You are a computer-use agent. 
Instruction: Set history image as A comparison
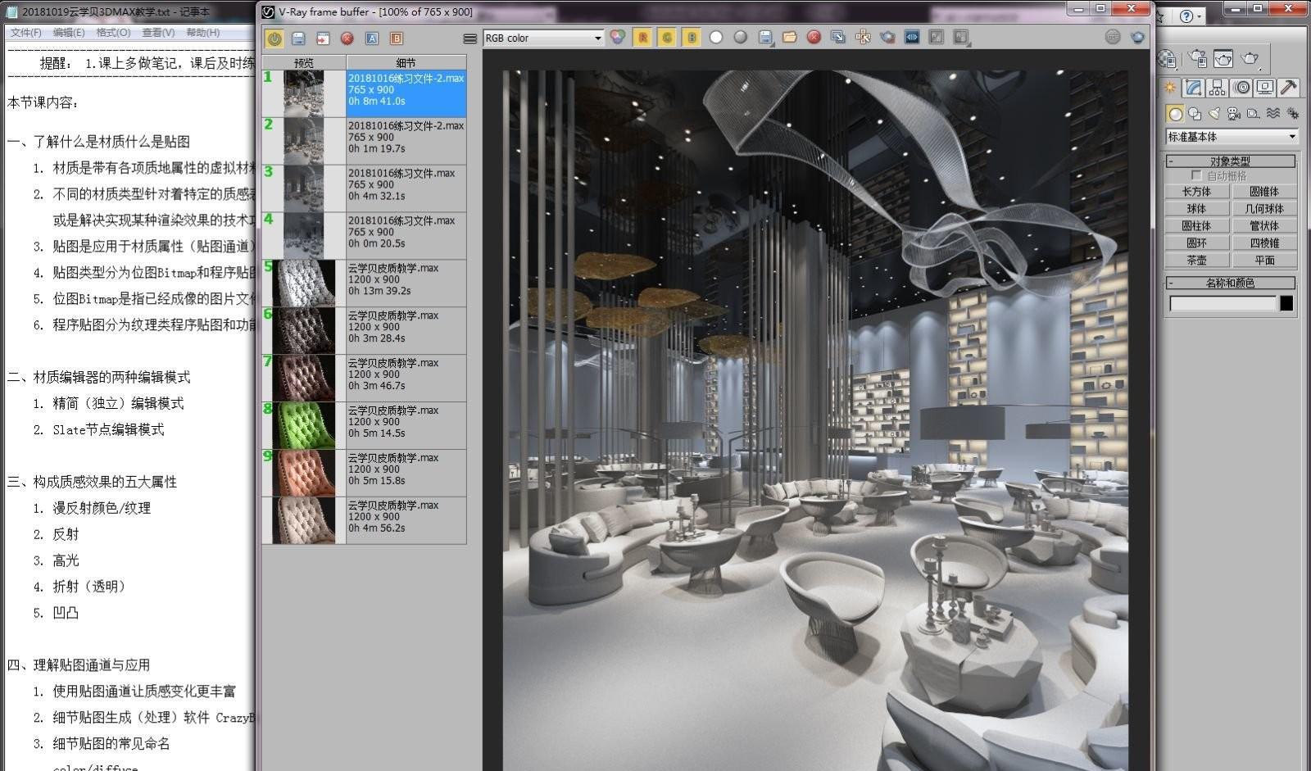372,39
